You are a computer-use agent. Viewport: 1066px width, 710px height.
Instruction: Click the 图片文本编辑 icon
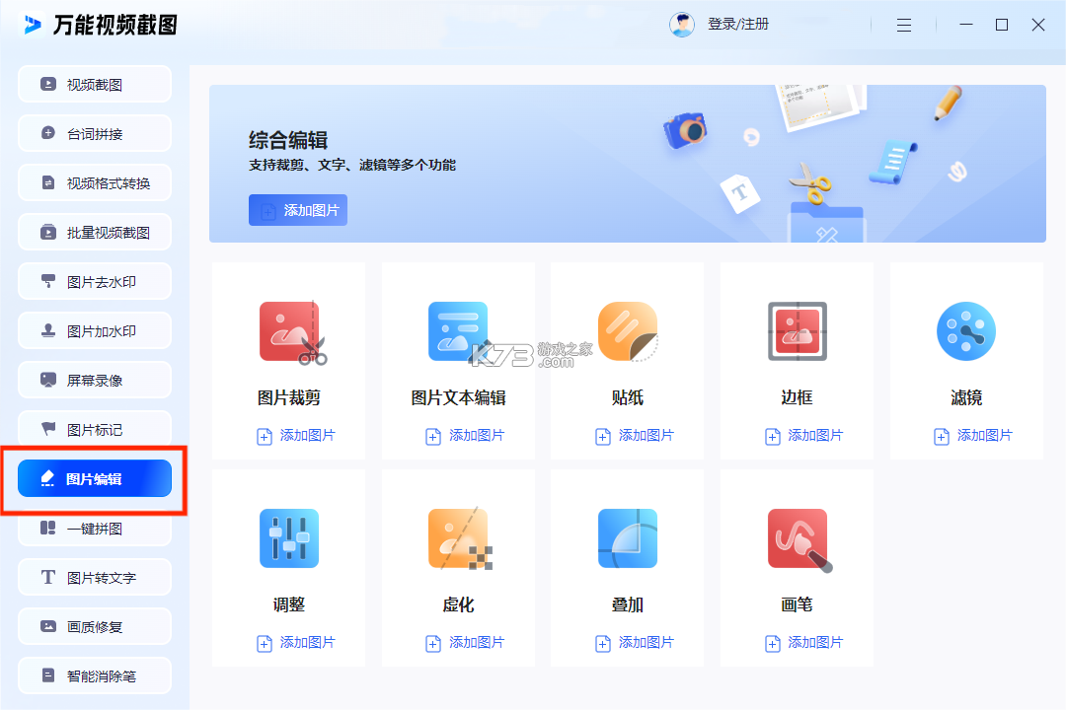(x=458, y=331)
